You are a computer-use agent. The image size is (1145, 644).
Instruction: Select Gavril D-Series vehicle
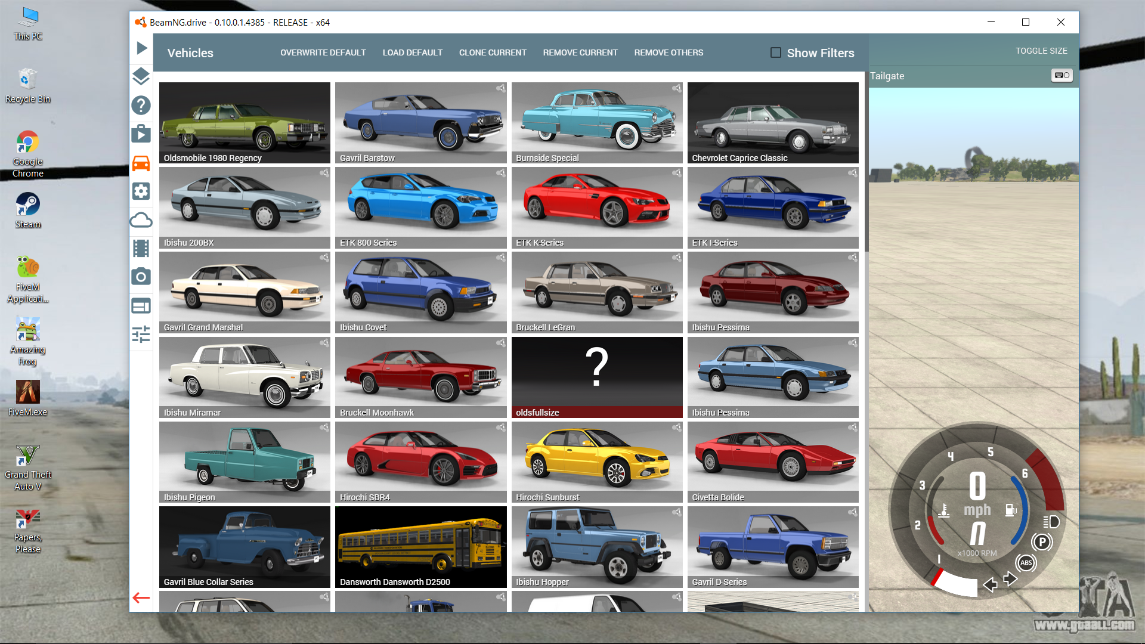coord(773,547)
